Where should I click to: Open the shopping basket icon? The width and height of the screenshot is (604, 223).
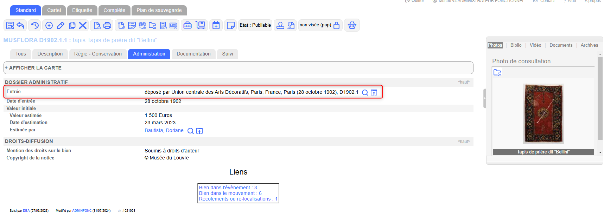352,25
